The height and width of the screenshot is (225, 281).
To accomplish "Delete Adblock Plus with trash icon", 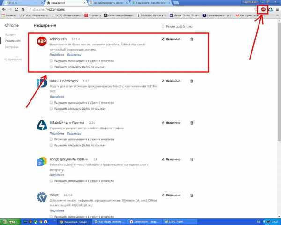I will click(x=192, y=39).
